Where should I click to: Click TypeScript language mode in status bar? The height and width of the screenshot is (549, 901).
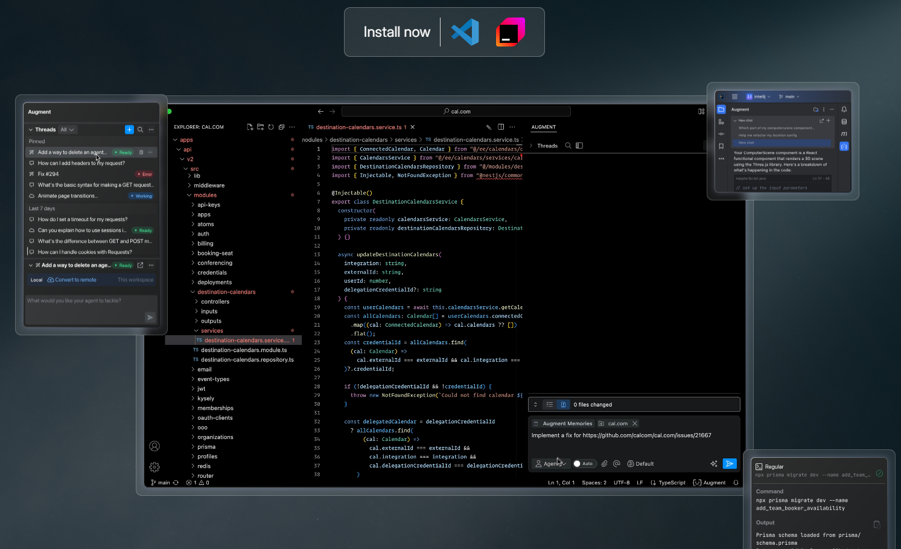tap(668, 483)
